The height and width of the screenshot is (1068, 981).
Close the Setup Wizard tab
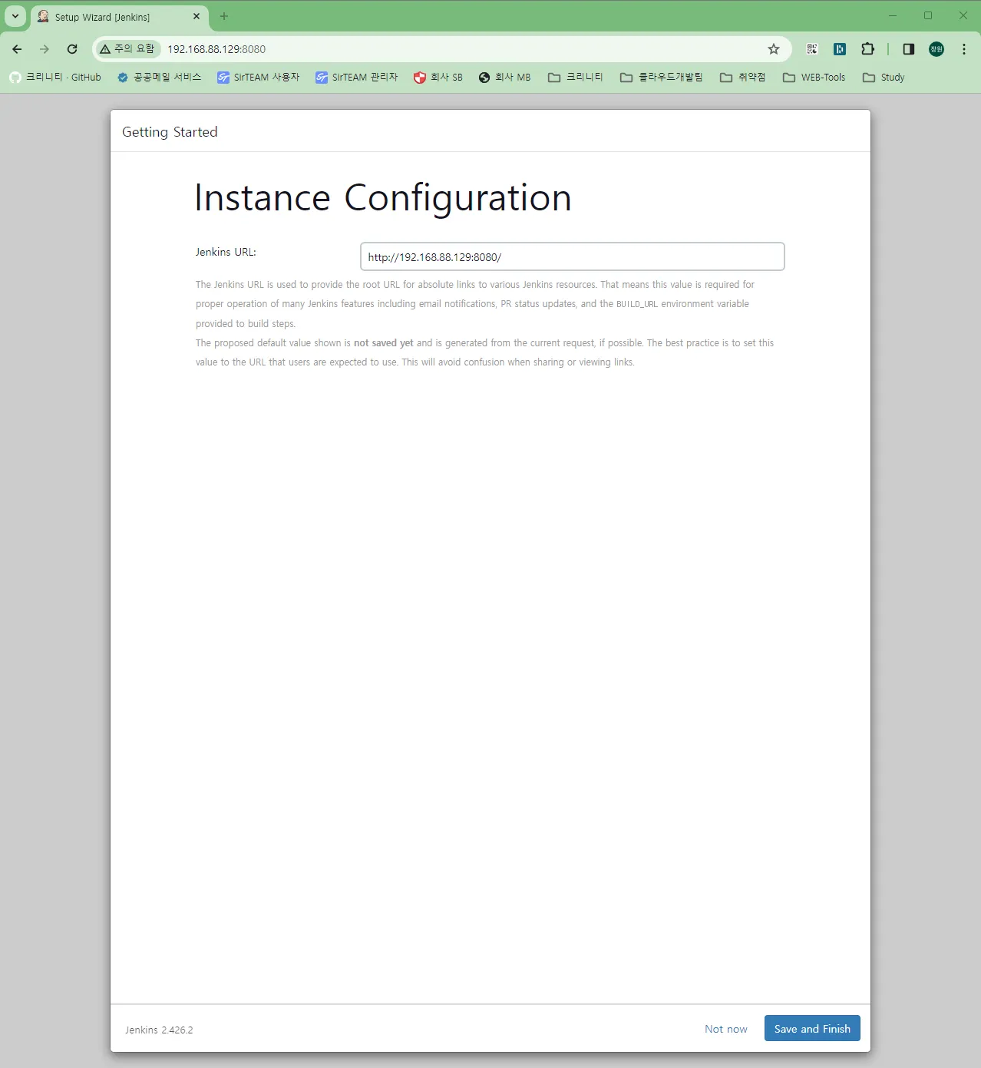197,16
